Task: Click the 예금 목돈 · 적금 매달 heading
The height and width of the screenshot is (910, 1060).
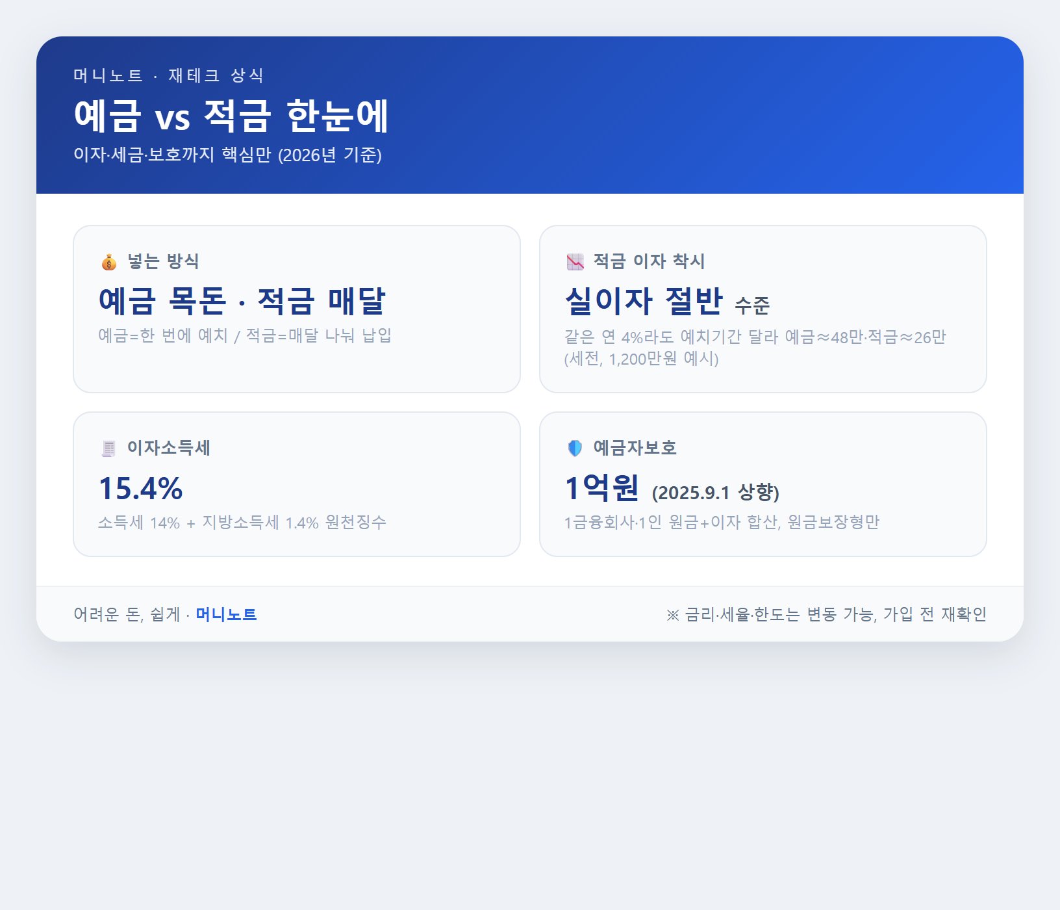Action: (242, 300)
